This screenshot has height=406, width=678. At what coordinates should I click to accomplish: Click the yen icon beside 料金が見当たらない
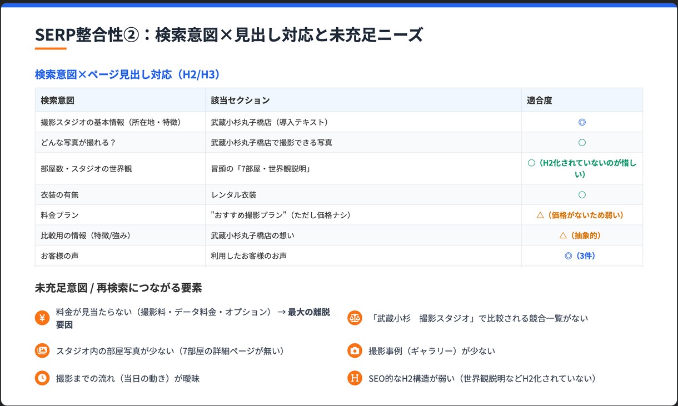point(42,318)
